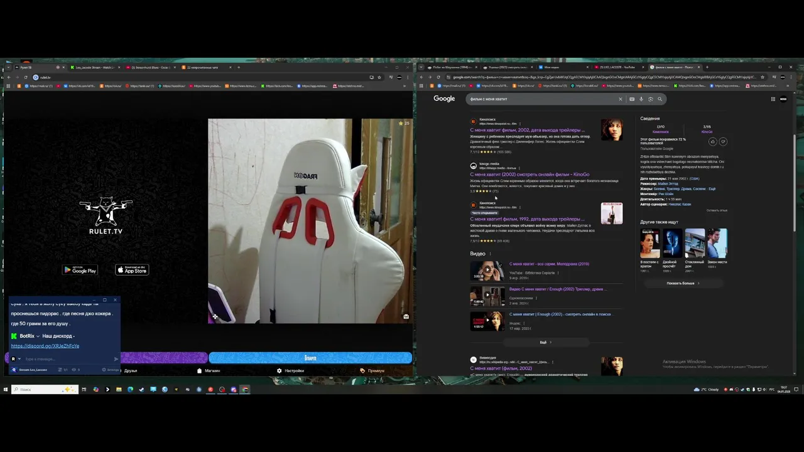This screenshot has height=452, width=804.
Task: Open the Друзья friends section
Action: [131, 370]
